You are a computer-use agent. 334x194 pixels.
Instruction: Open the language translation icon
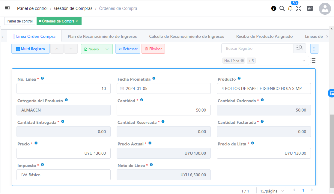click(x=310, y=8)
